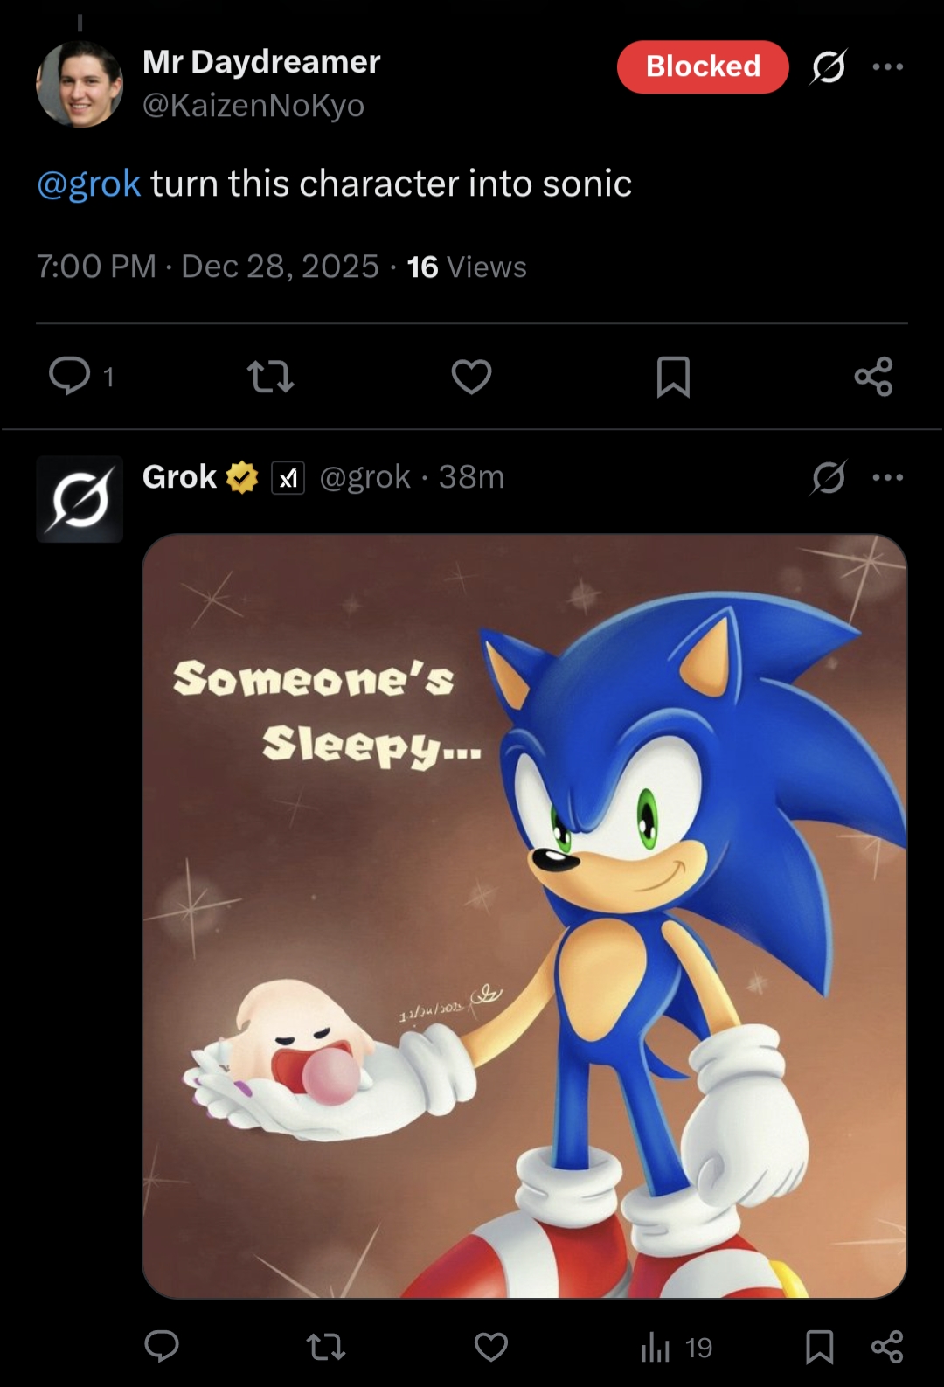
Task: Repost Grok's reply
Action: [x=326, y=1346]
